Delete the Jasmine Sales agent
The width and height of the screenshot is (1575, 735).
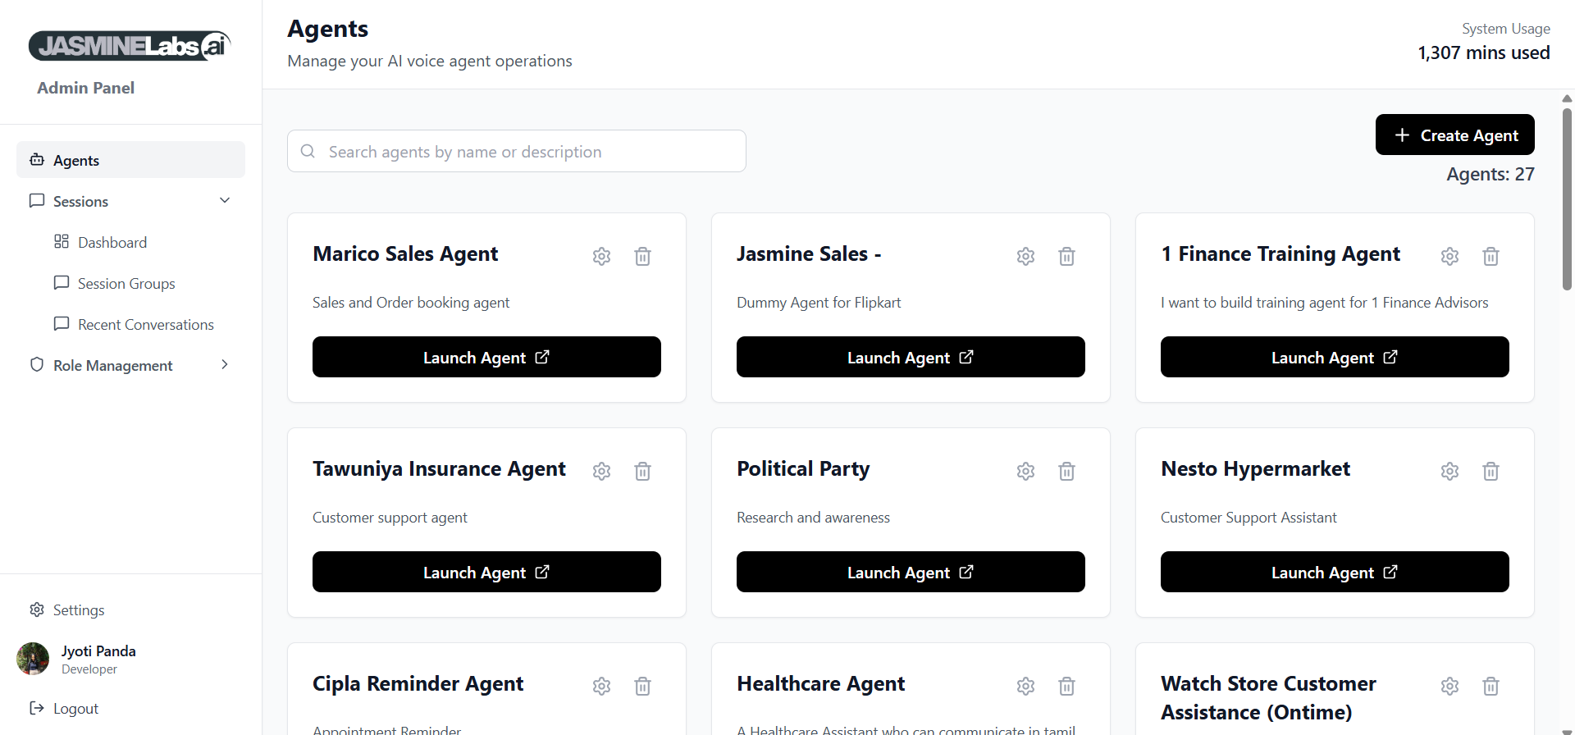pyautogui.click(x=1066, y=256)
